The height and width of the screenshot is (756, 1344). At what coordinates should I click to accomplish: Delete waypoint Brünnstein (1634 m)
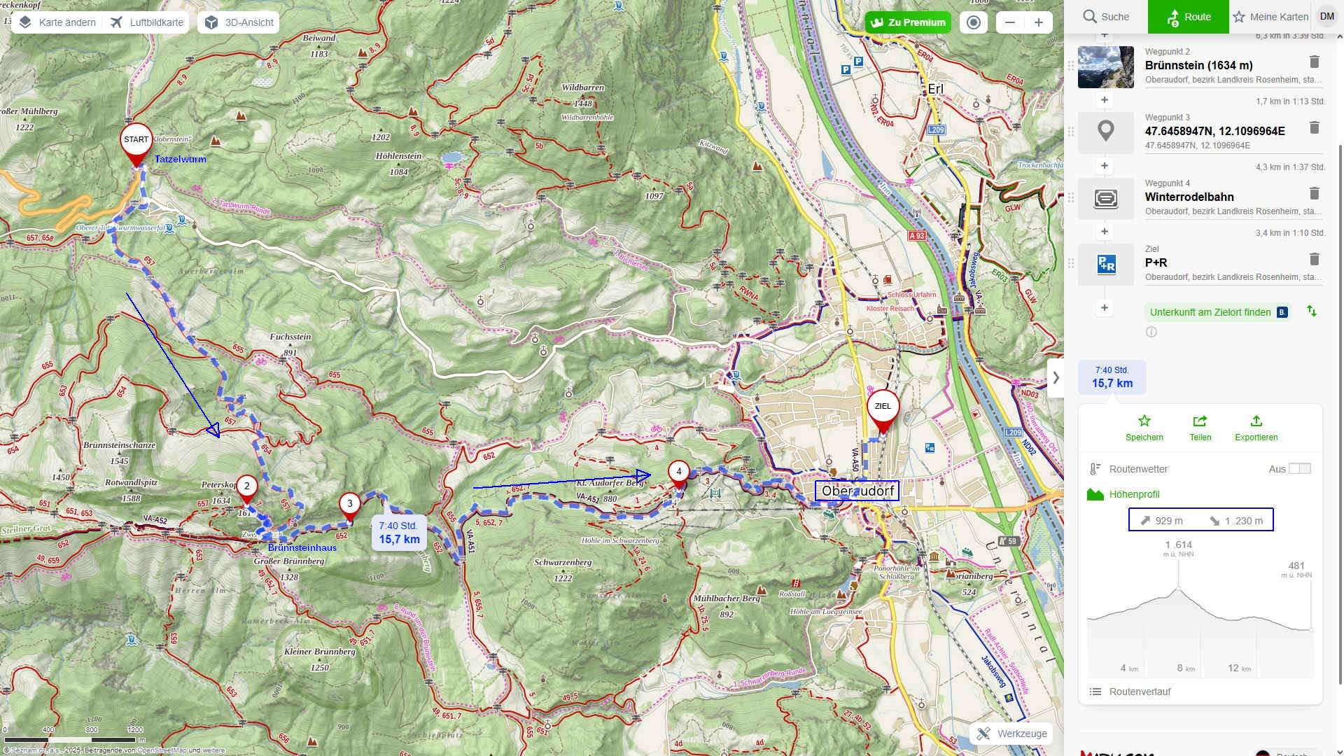tap(1314, 62)
